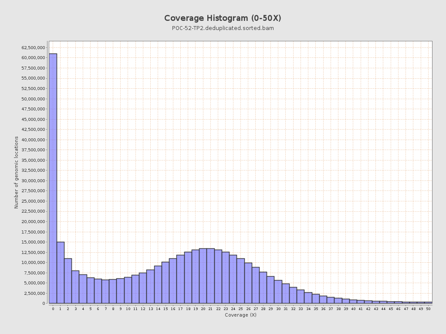Click the 0 y-axis tick label
Viewport: 446px width, 334px height.
coord(44,304)
